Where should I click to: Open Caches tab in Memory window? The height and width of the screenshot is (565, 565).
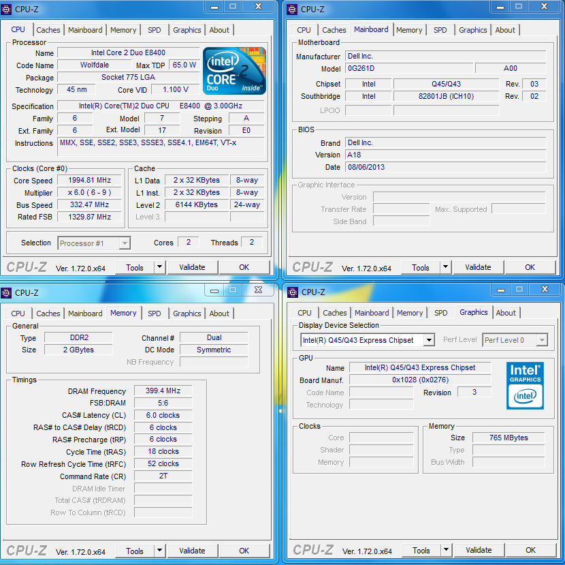point(48,314)
